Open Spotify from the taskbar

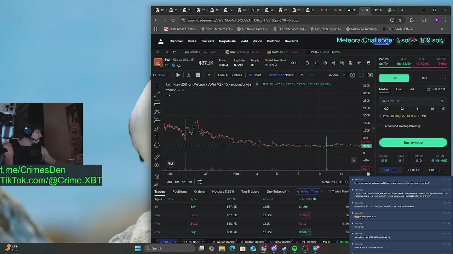[x=294, y=249]
